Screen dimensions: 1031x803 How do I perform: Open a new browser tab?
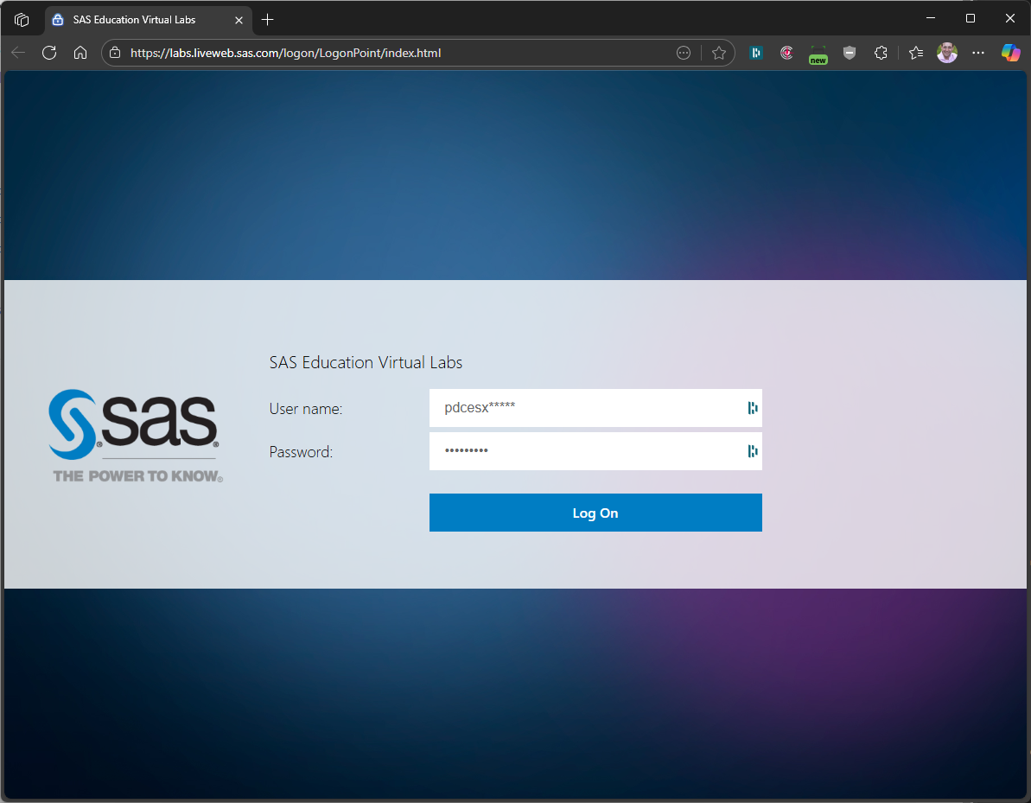coord(268,19)
